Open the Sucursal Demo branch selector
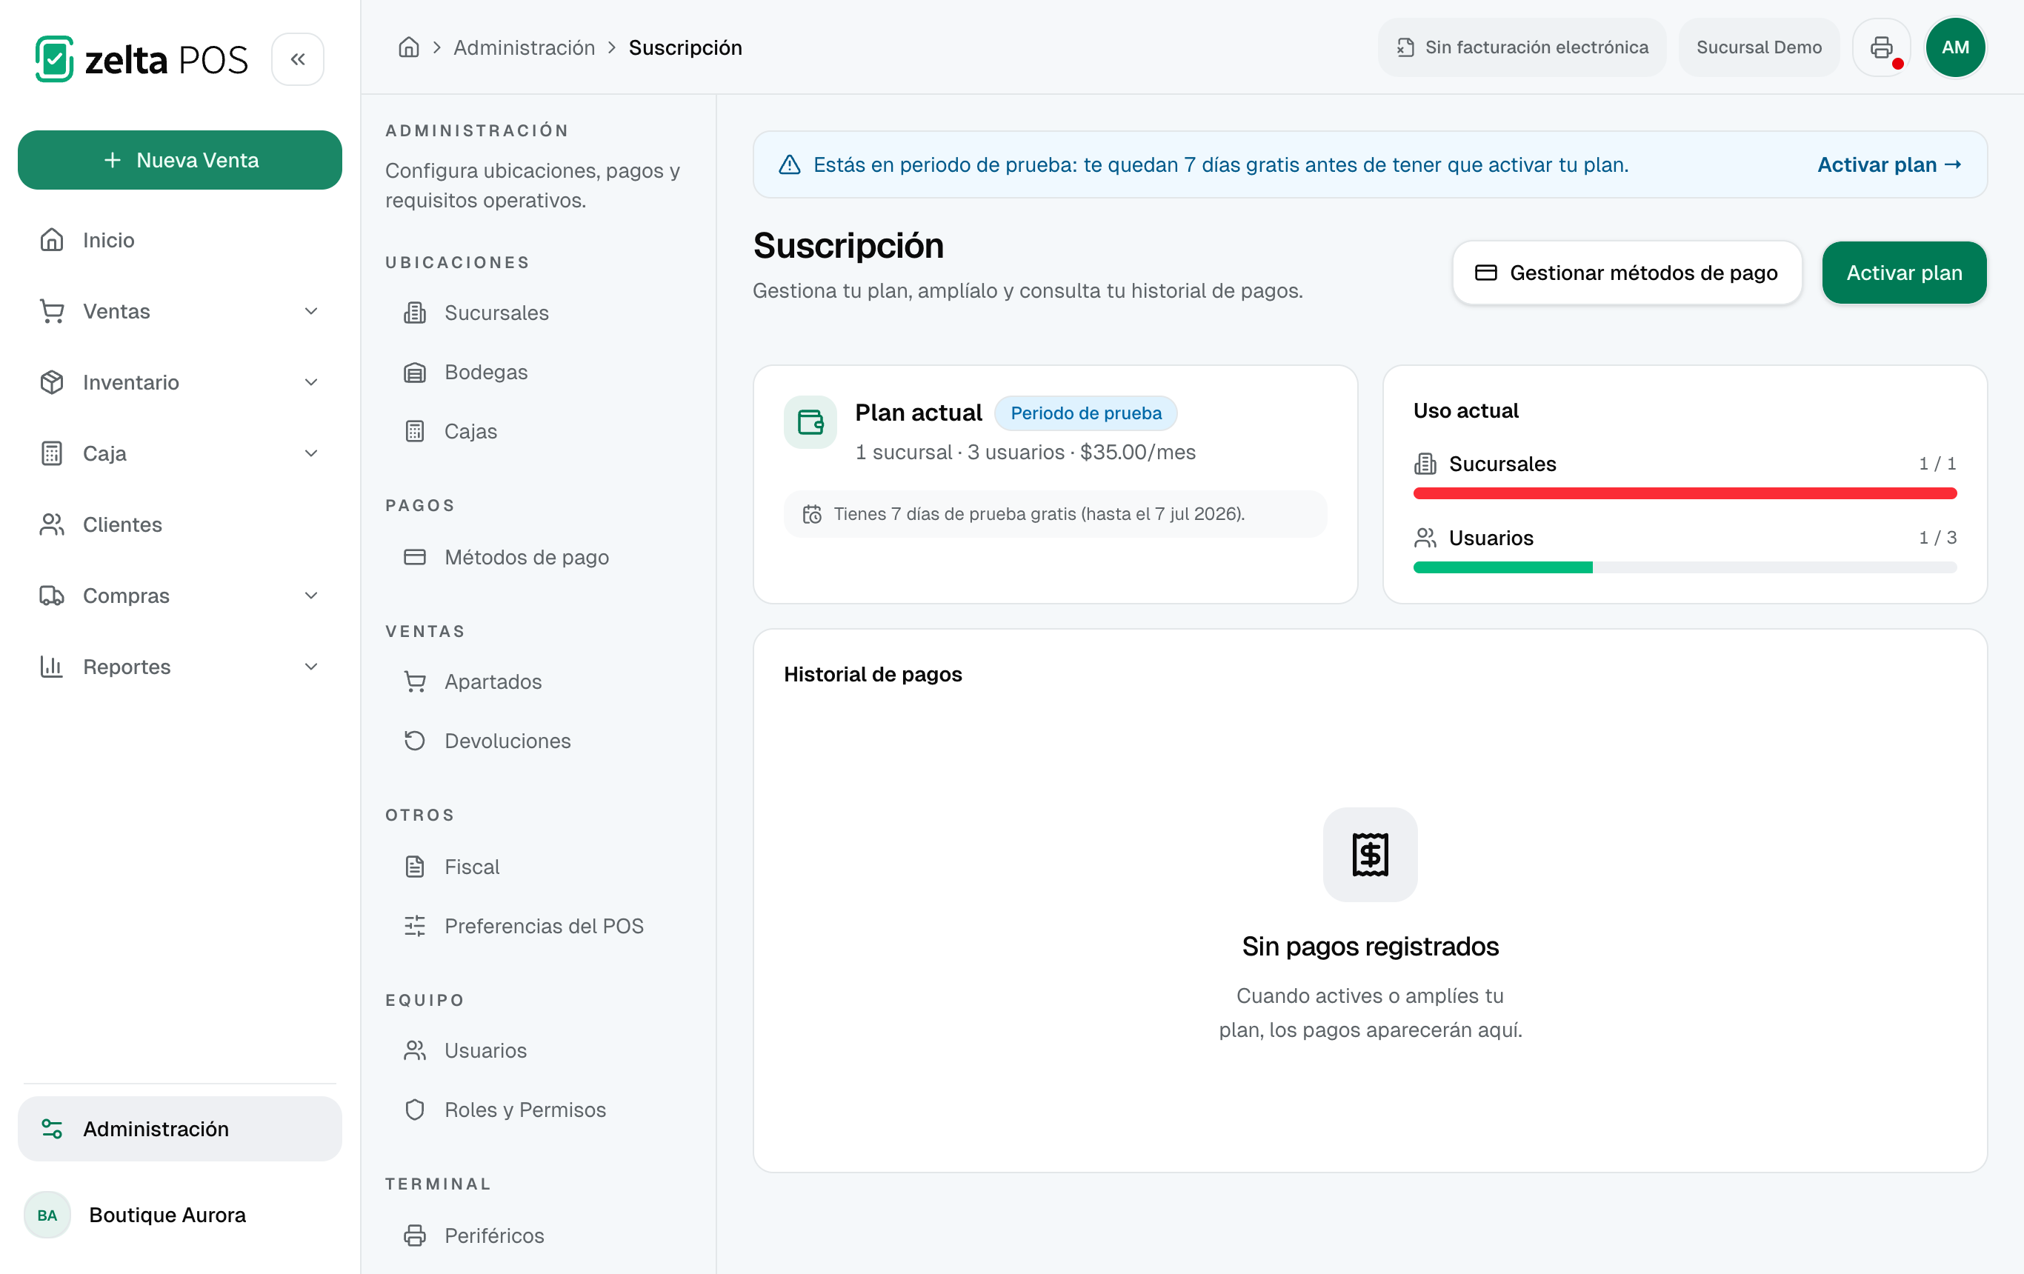This screenshot has width=2024, height=1274. tap(1758, 48)
